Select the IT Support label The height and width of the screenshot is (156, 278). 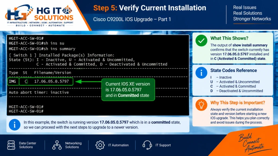point(163,145)
